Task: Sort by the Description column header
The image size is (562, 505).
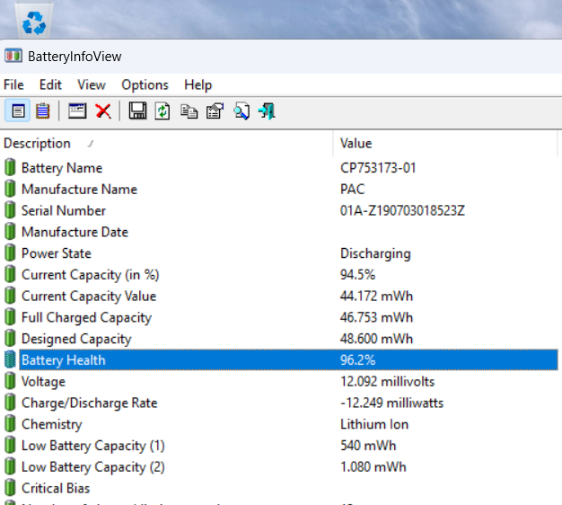Action: click(166, 144)
